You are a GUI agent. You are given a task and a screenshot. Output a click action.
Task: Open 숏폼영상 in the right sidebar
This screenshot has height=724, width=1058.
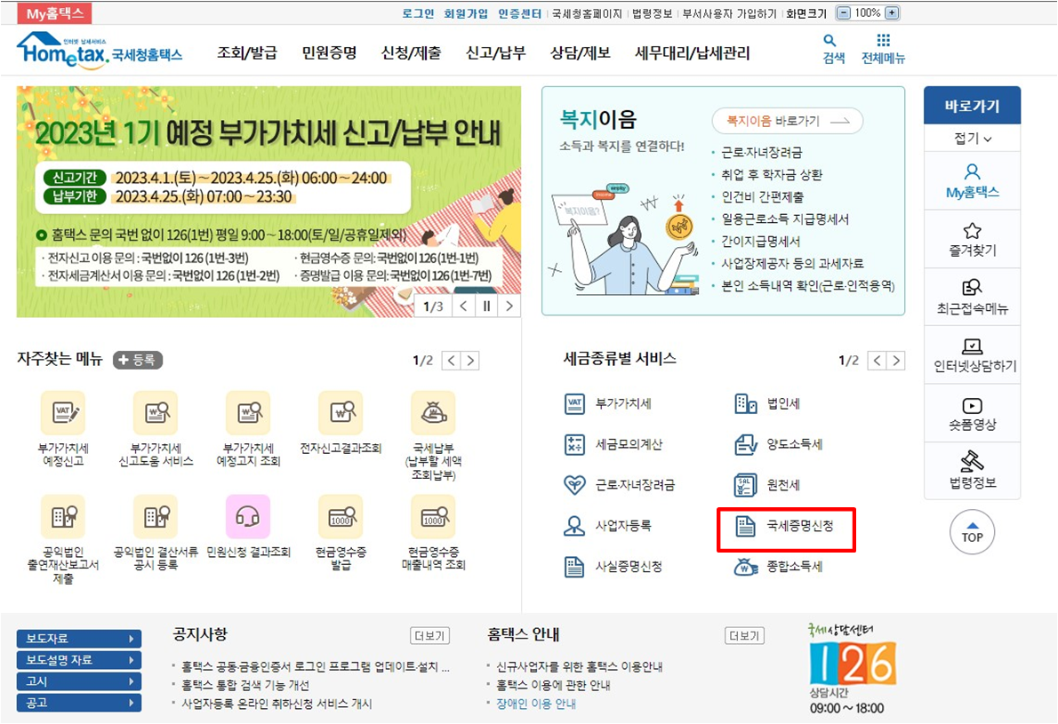(x=972, y=413)
